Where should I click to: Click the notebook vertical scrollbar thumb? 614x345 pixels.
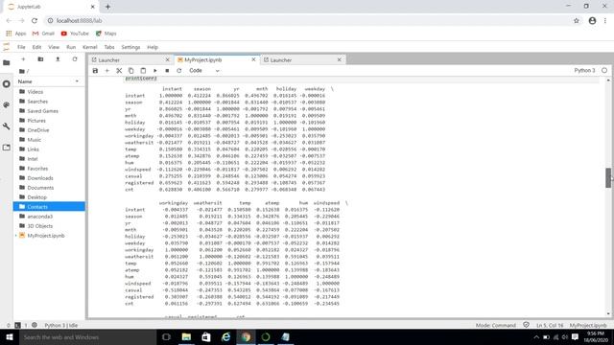click(x=608, y=177)
